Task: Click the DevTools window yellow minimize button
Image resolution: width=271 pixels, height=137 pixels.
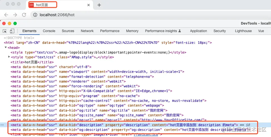Action: pos(9,23)
